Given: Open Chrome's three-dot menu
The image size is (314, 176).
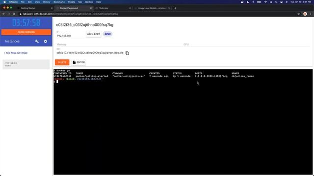Looking at the screenshot, I should pyautogui.click(x=311, y=14).
